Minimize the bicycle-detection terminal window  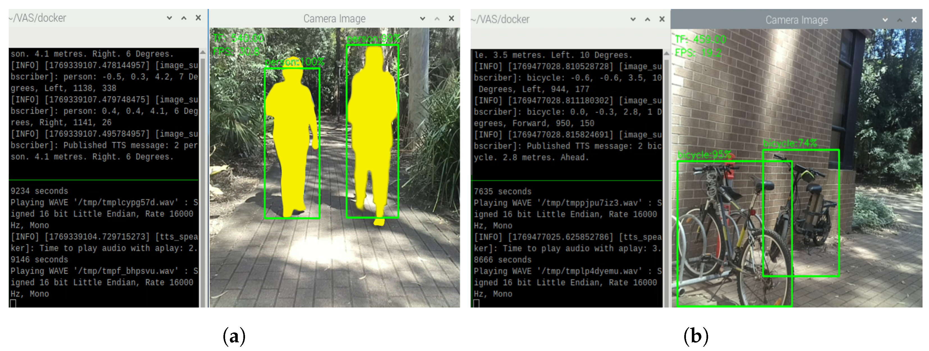[633, 19]
